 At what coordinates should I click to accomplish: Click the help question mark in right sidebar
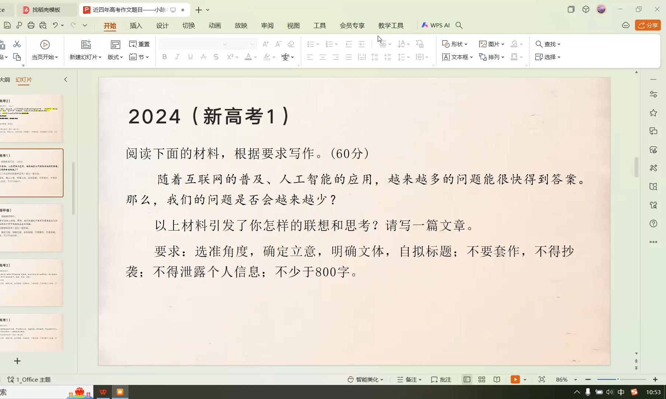[x=653, y=224]
